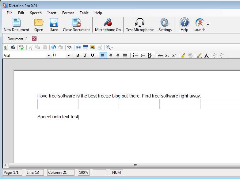The height and width of the screenshot is (179, 240).
Task: Toggle subscript formatting
Action: [167, 56]
